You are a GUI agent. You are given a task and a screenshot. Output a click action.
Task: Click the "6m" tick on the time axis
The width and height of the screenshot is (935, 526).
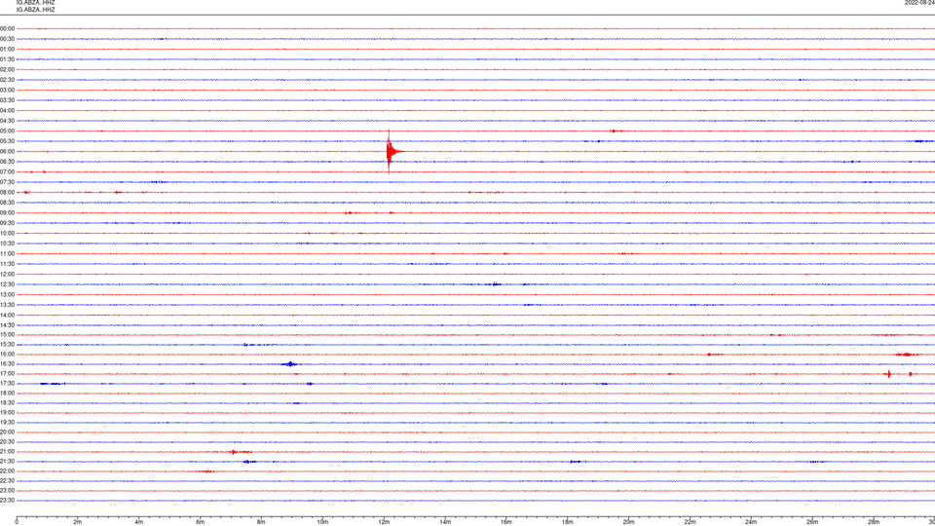[x=200, y=522]
